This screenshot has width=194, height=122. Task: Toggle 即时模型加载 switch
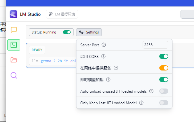click(164, 80)
